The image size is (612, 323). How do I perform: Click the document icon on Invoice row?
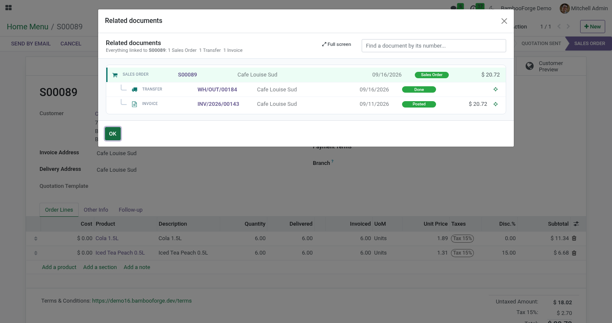click(x=134, y=104)
